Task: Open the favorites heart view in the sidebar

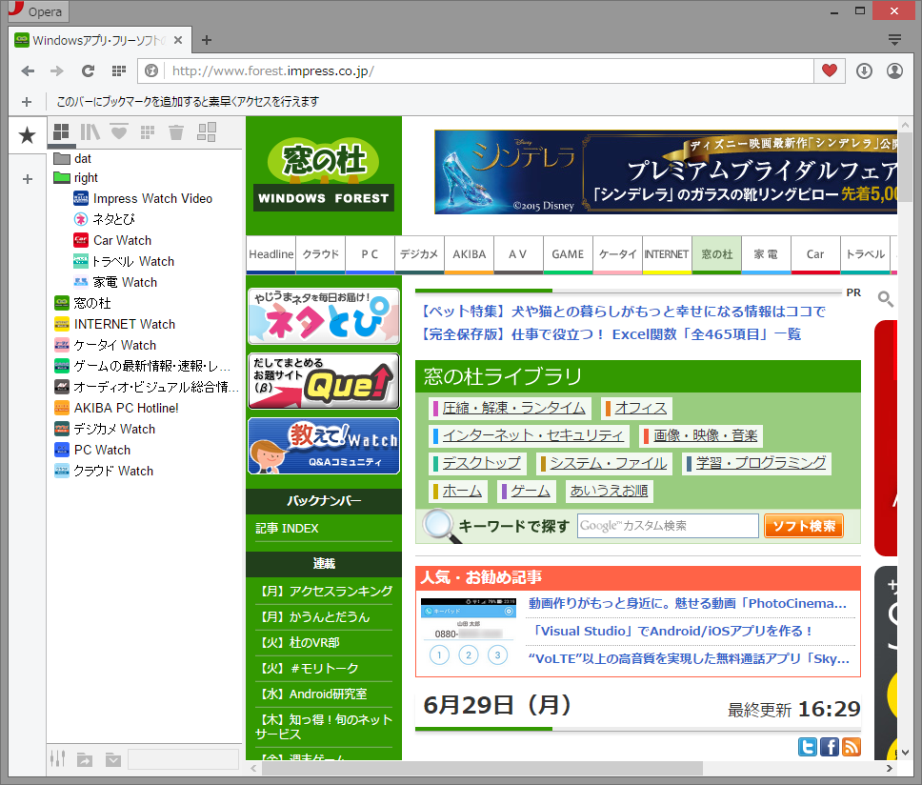Action: (117, 131)
